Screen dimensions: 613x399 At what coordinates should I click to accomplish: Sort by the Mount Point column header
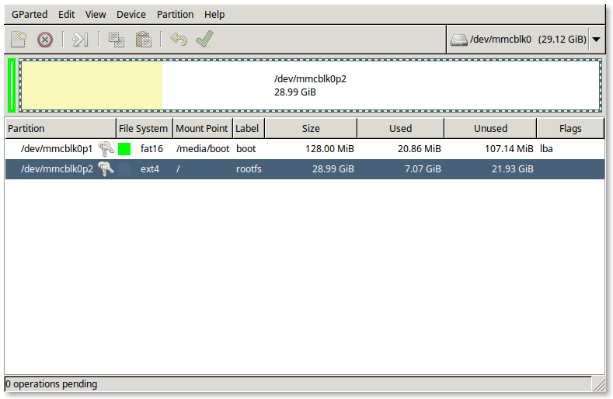pyautogui.click(x=203, y=129)
